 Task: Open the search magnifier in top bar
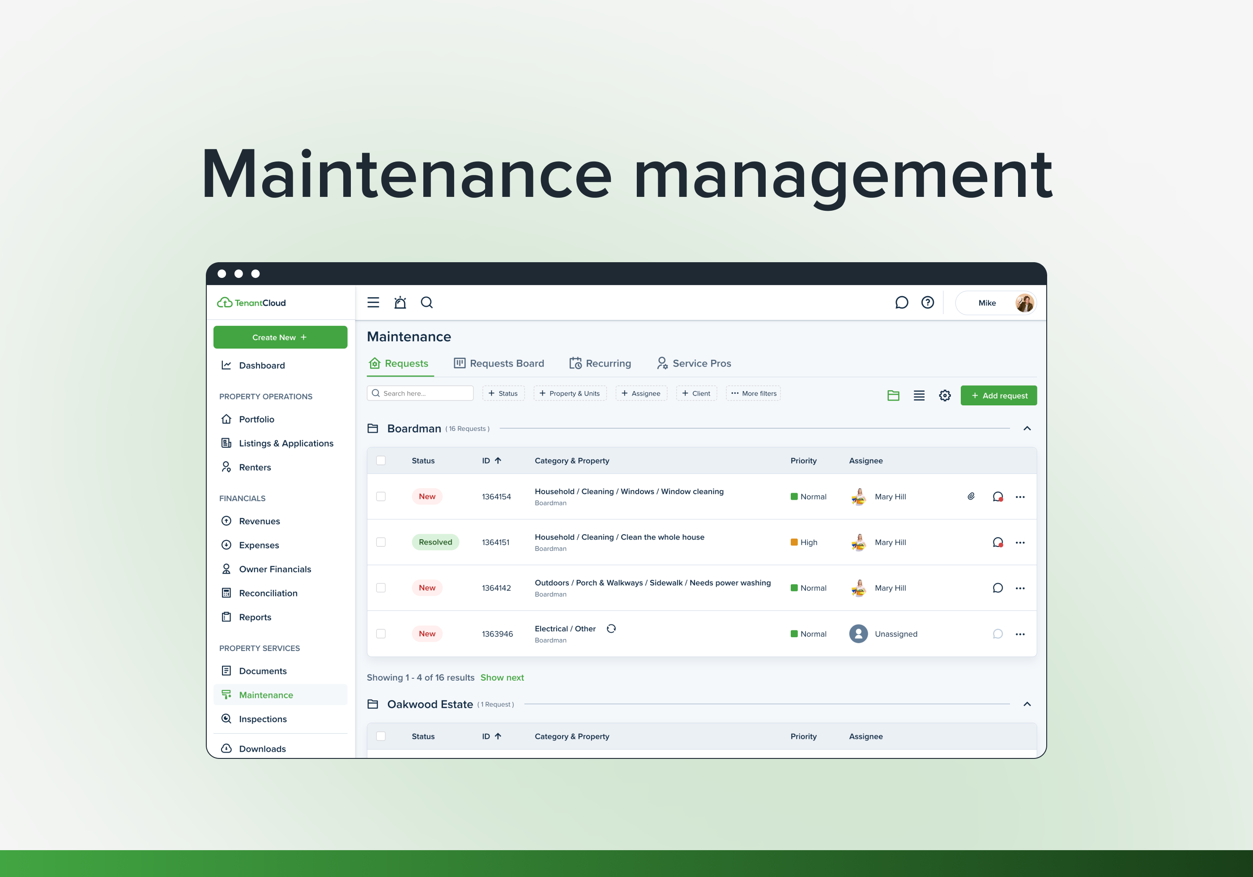coord(427,302)
